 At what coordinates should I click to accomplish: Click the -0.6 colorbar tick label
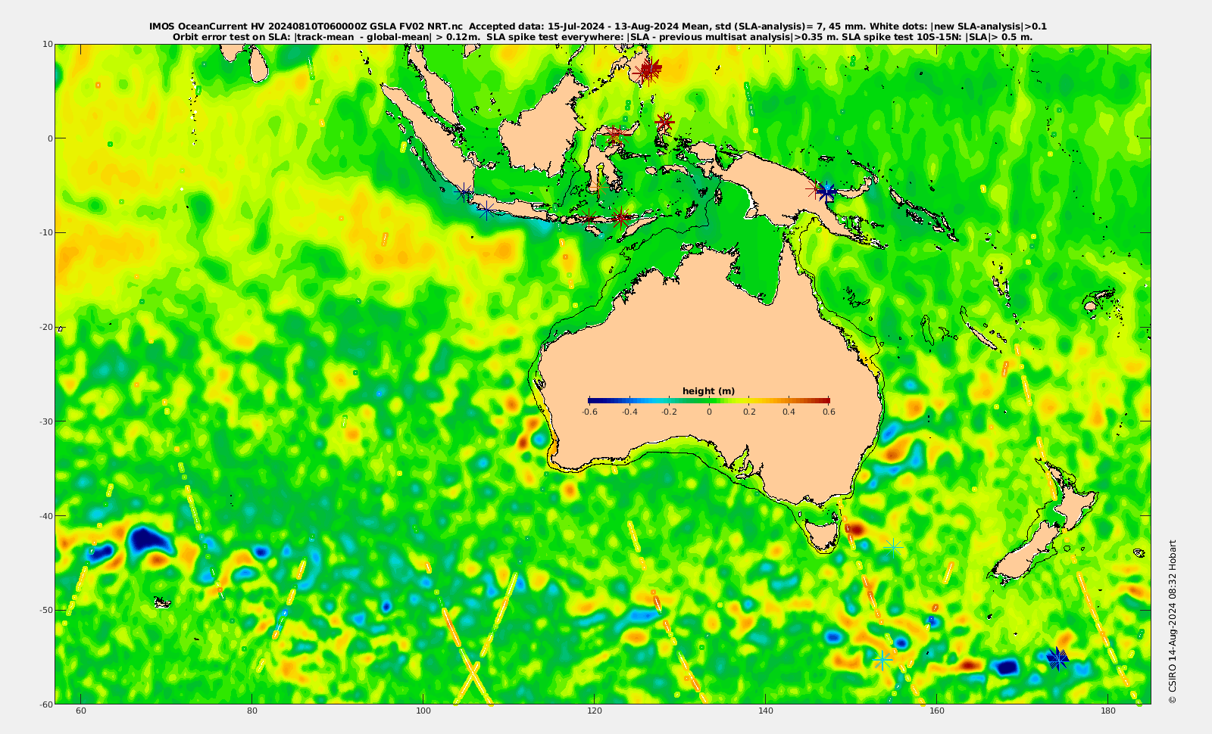point(589,412)
